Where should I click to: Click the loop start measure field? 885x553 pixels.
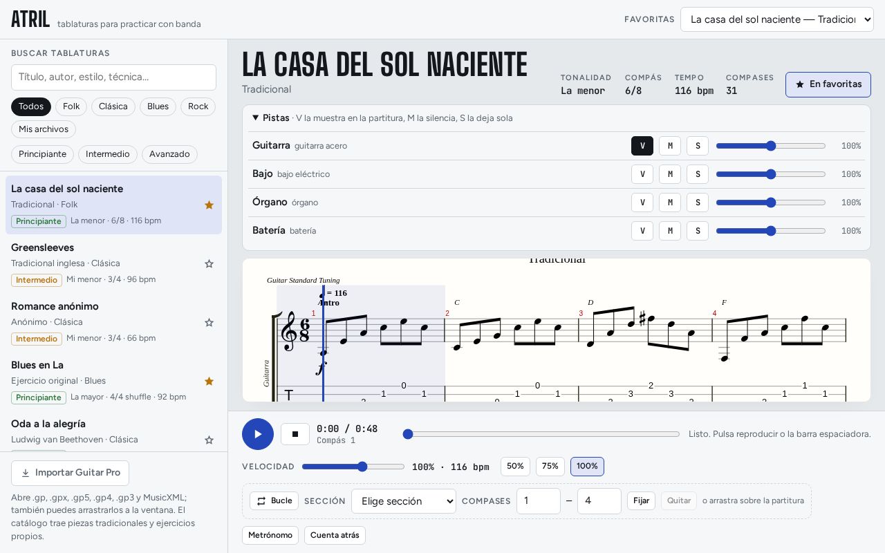coord(539,501)
